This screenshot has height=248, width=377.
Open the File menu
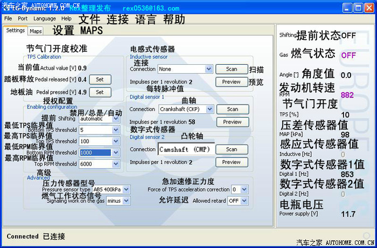[8, 18]
